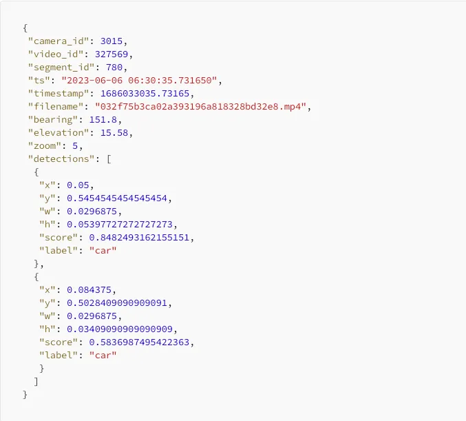466x421 pixels.
Task: Click the second "car" label value
Action: pos(103,356)
